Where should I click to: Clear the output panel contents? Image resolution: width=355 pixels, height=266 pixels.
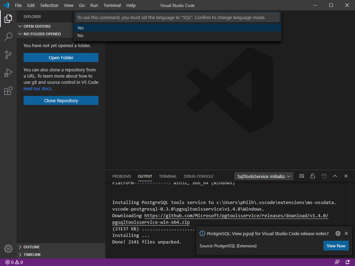pos(302,176)
